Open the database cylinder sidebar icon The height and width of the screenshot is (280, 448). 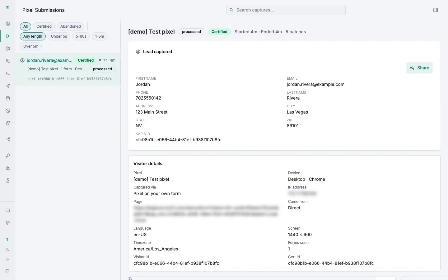pos(8,98)
